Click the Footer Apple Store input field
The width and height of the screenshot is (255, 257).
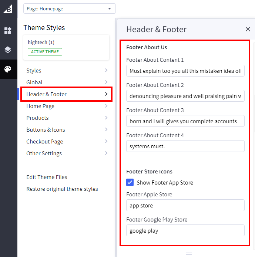click(185, 206)
